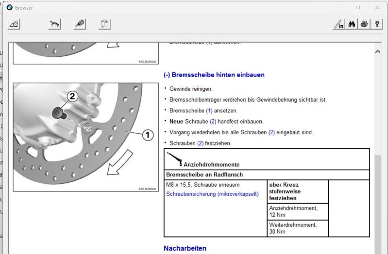Image resolution: width=388 pixels, height=254 pixels.
Task: Click the vertical scrollbar thumb
Action: (378, 205)
